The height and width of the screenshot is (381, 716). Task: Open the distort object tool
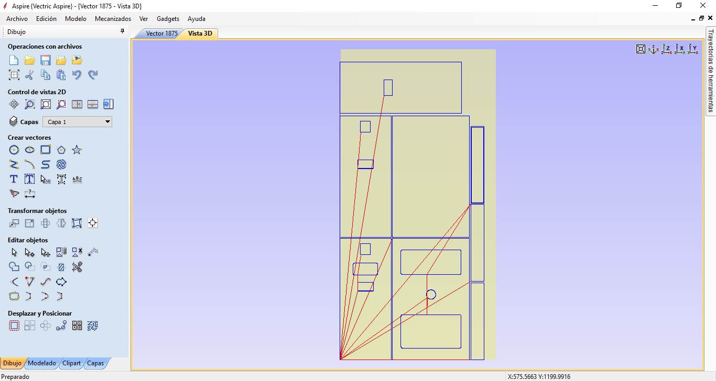(77, 223)
